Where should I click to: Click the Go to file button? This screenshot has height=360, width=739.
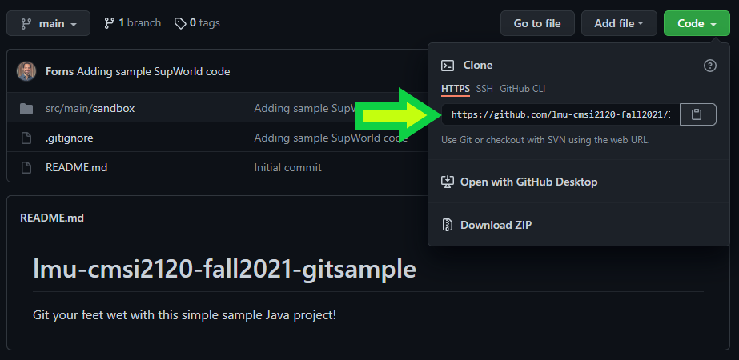pos(537,23)
